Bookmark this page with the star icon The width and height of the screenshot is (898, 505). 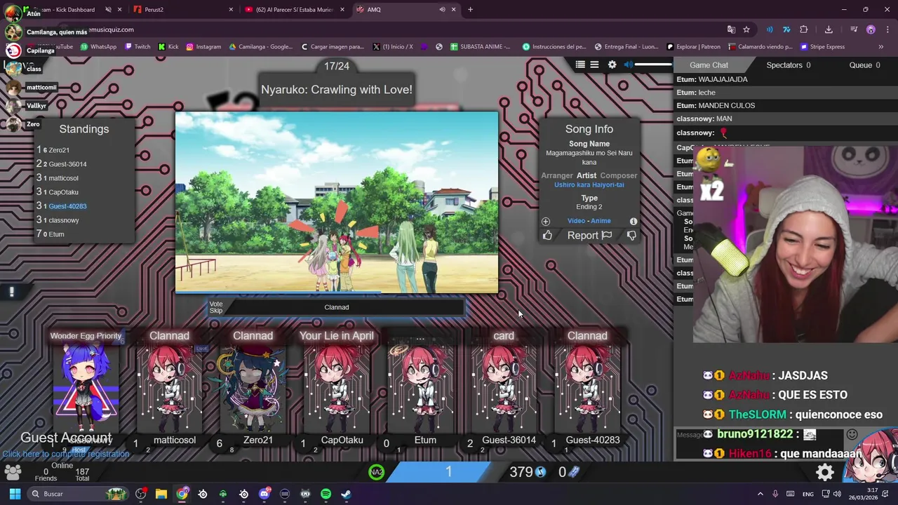(x=746, y=29)
